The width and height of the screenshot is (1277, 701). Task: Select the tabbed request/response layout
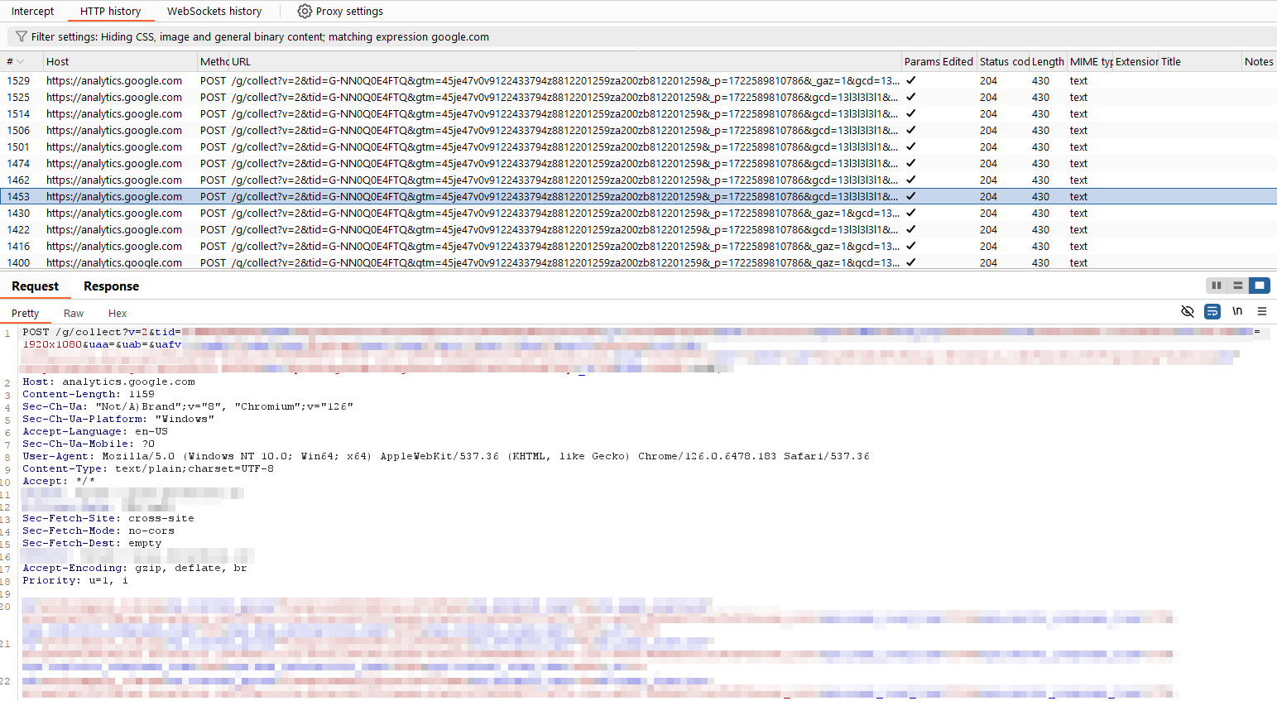1260,286
